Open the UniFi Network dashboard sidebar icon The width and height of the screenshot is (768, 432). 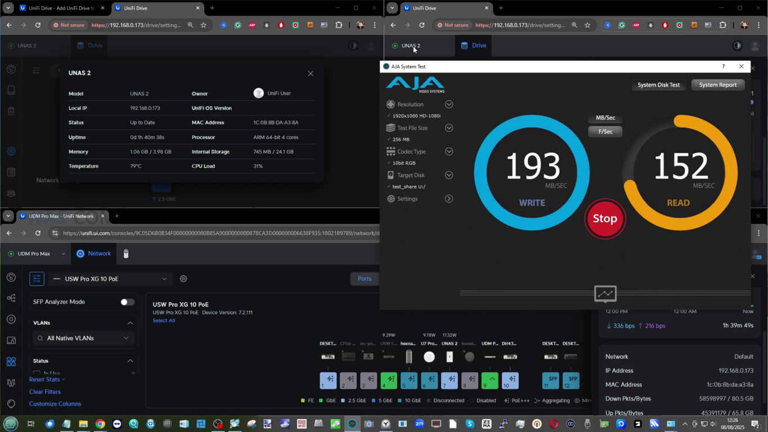pyautogui.click(x=11, y=277)
